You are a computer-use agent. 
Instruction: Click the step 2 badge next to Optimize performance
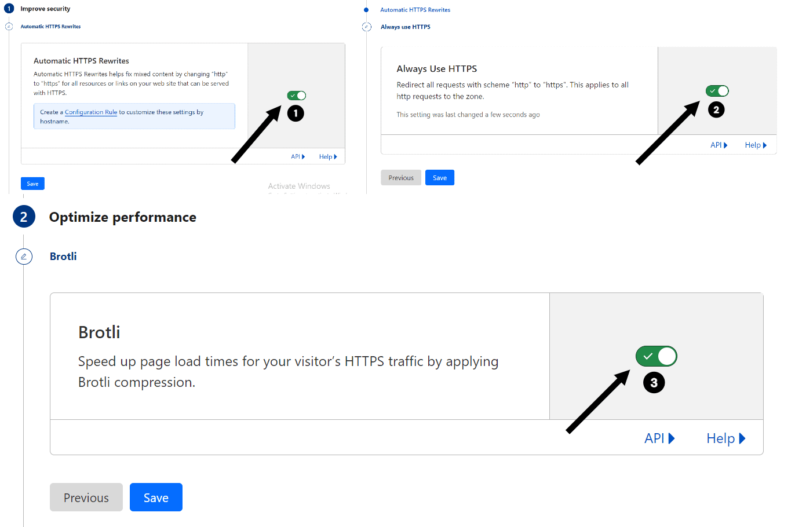24,217
